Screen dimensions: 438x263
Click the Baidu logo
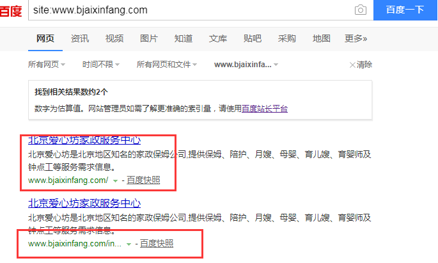pyautogui.click(x=11, y=10)
